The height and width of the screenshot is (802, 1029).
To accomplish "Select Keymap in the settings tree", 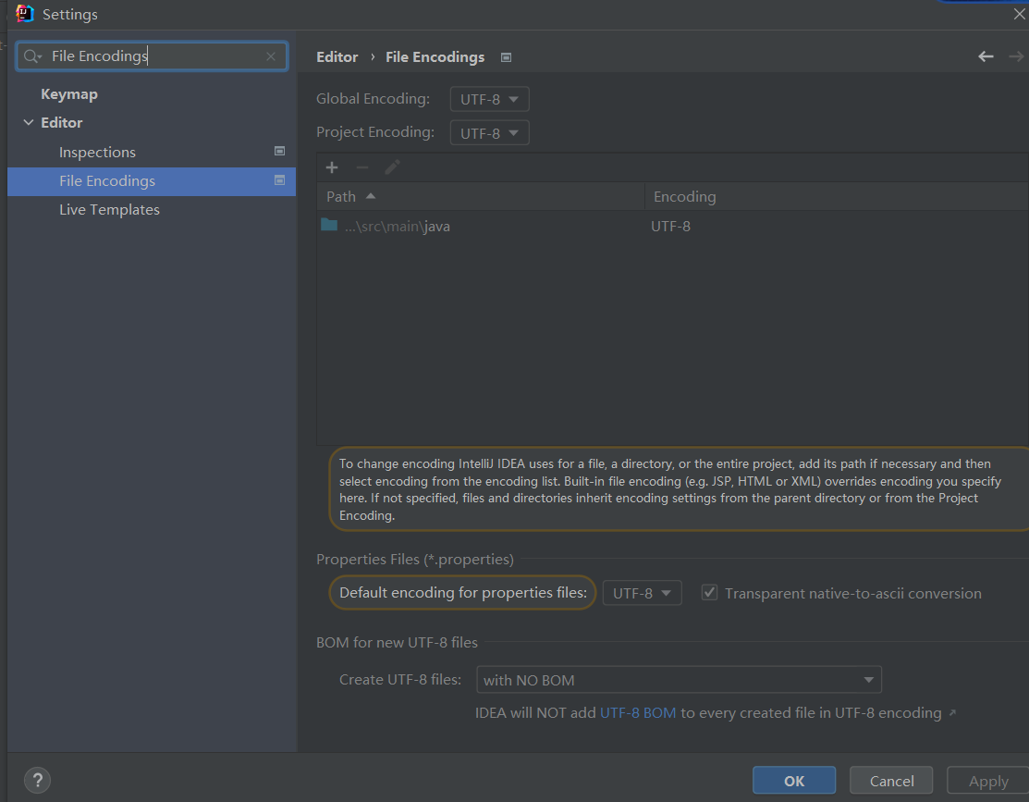I will pyautogui.click(x=69, y=94).
